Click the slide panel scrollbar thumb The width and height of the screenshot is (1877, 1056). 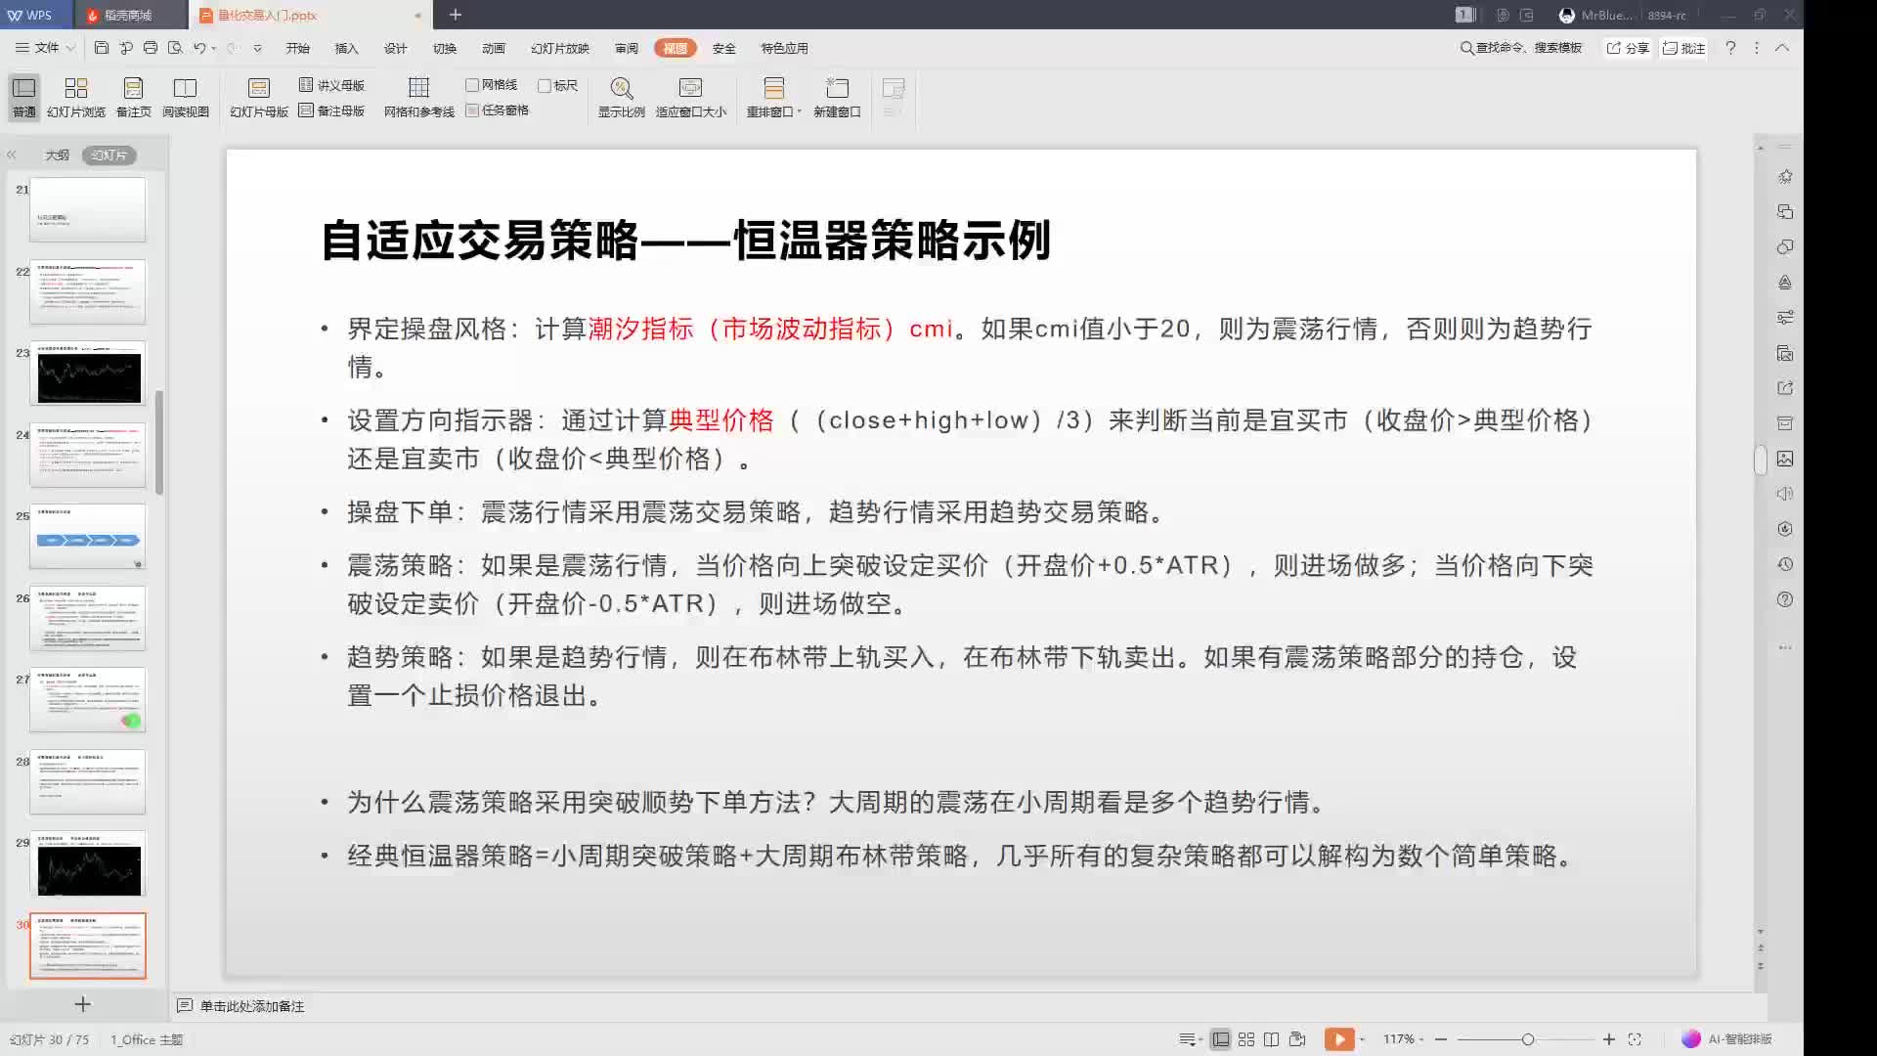159,442
